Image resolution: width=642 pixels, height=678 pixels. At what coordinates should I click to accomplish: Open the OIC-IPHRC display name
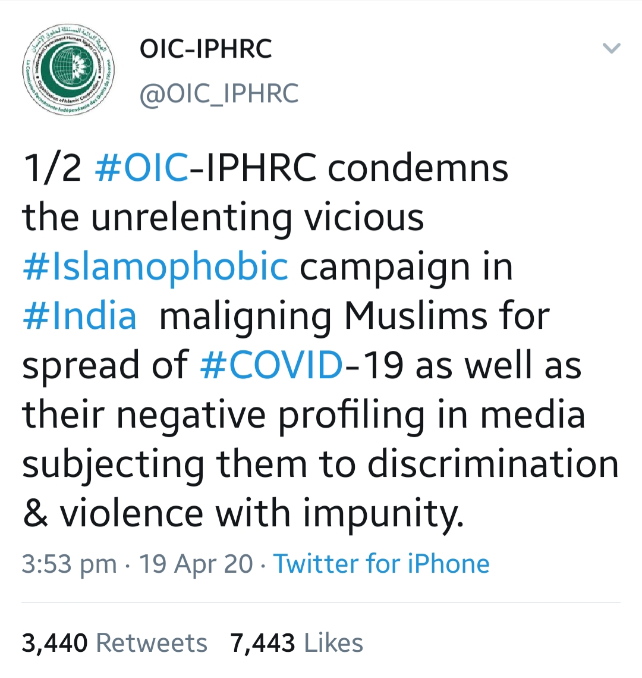(206, 48)
